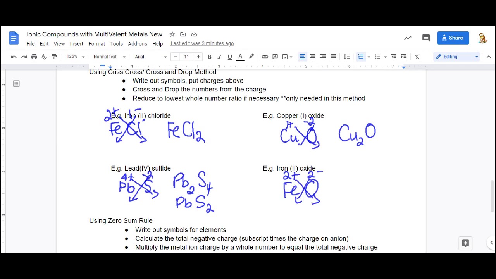Open the Google Docs home icon
The image size is (496, 279).
[x=14, y=38]
